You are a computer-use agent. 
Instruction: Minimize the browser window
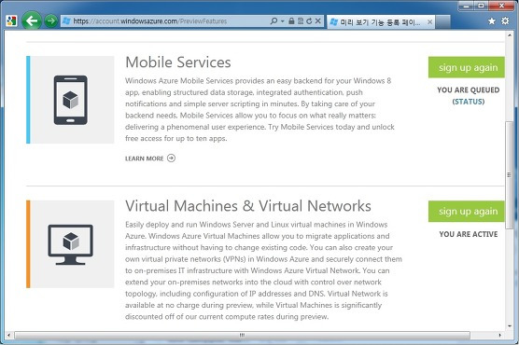coord(466,6)
